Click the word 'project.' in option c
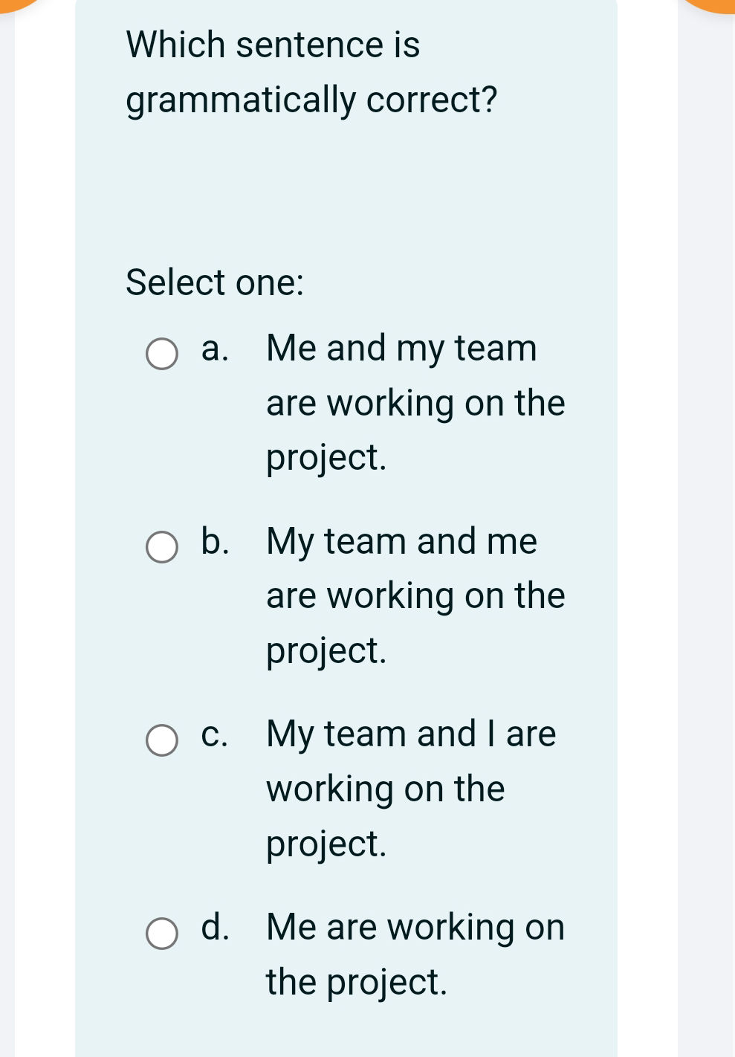This screenshot has height=1057, width=735. [327, 844]
